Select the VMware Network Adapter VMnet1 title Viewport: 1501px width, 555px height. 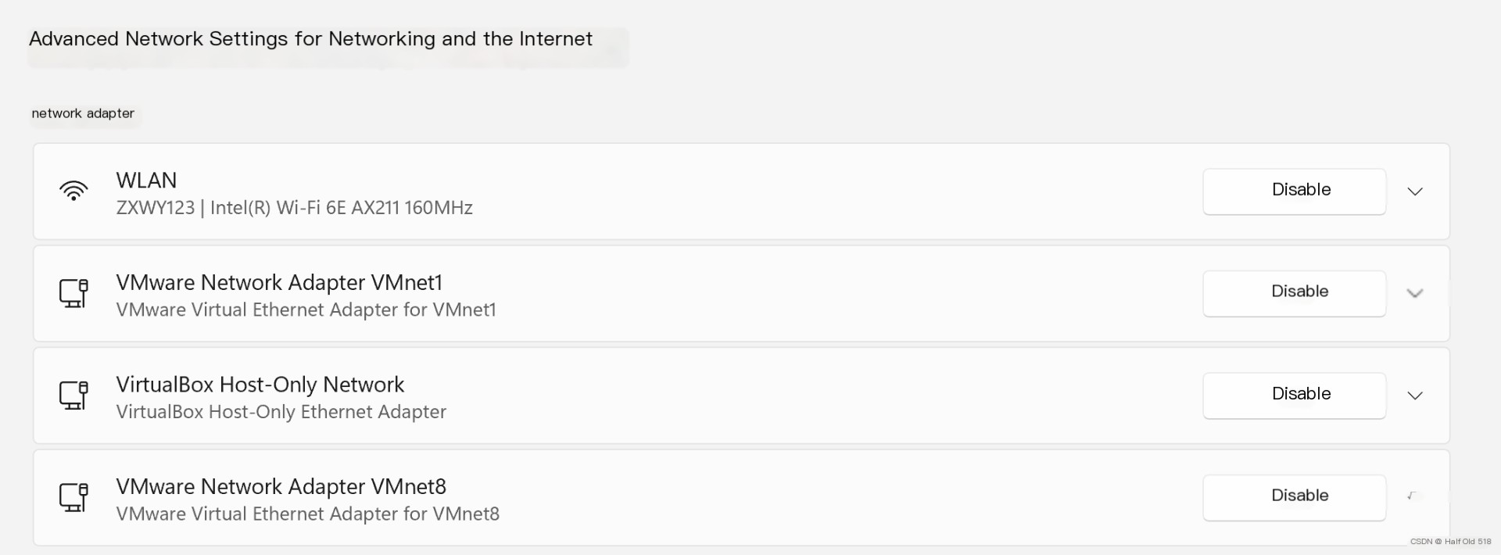point(279,282)
